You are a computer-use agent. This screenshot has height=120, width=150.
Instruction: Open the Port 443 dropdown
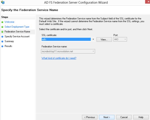125,39
